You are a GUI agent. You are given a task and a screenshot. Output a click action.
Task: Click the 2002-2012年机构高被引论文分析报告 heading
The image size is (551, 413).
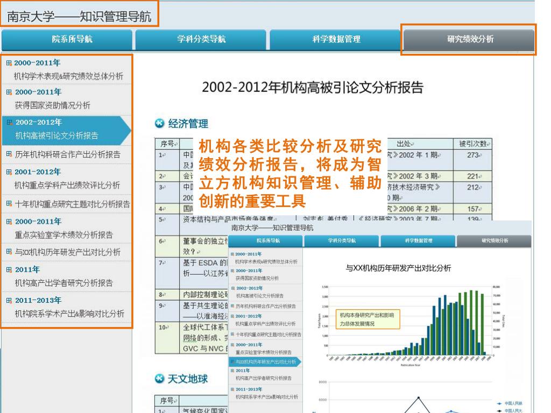point(313,88)
